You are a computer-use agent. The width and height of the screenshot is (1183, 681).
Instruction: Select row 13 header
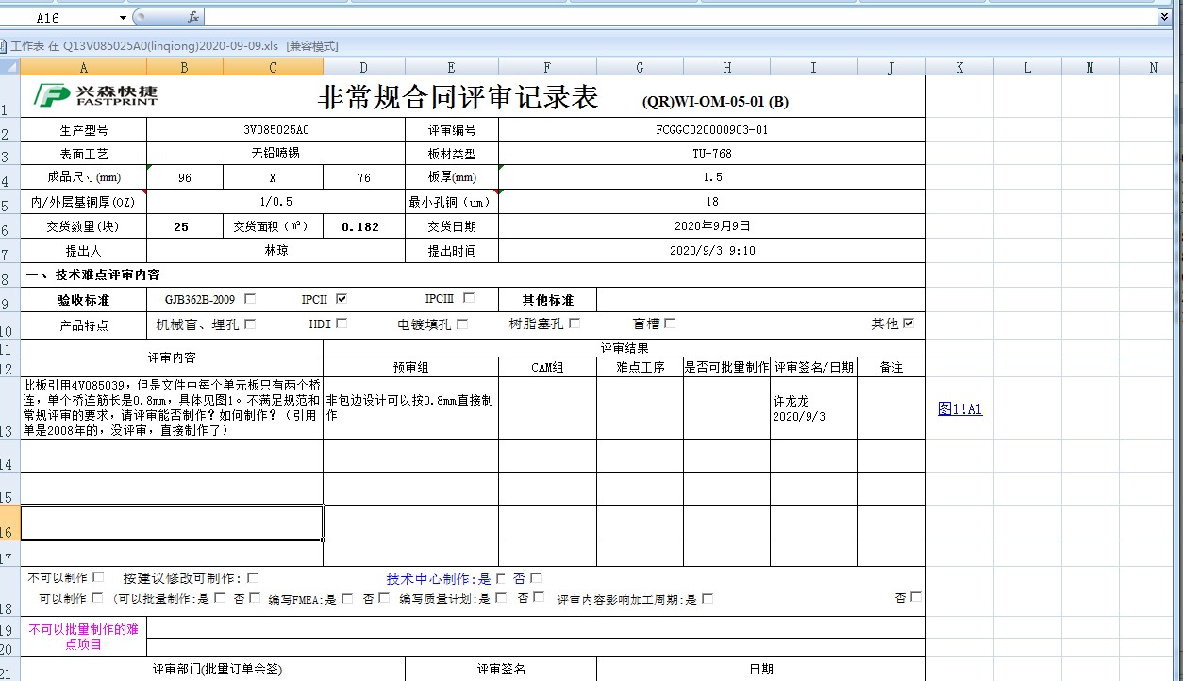9,407
